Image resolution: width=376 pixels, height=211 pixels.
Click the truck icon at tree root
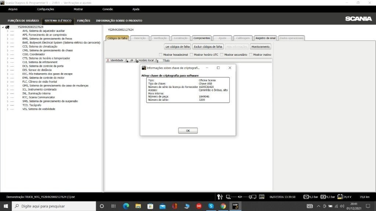7,27
